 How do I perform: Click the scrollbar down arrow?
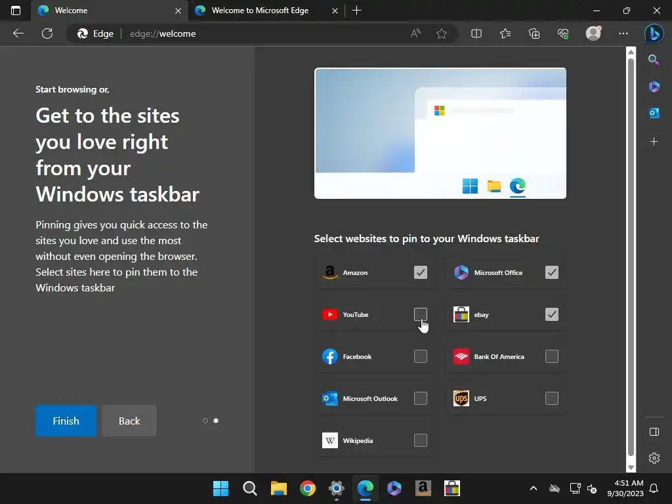[631, 467]
